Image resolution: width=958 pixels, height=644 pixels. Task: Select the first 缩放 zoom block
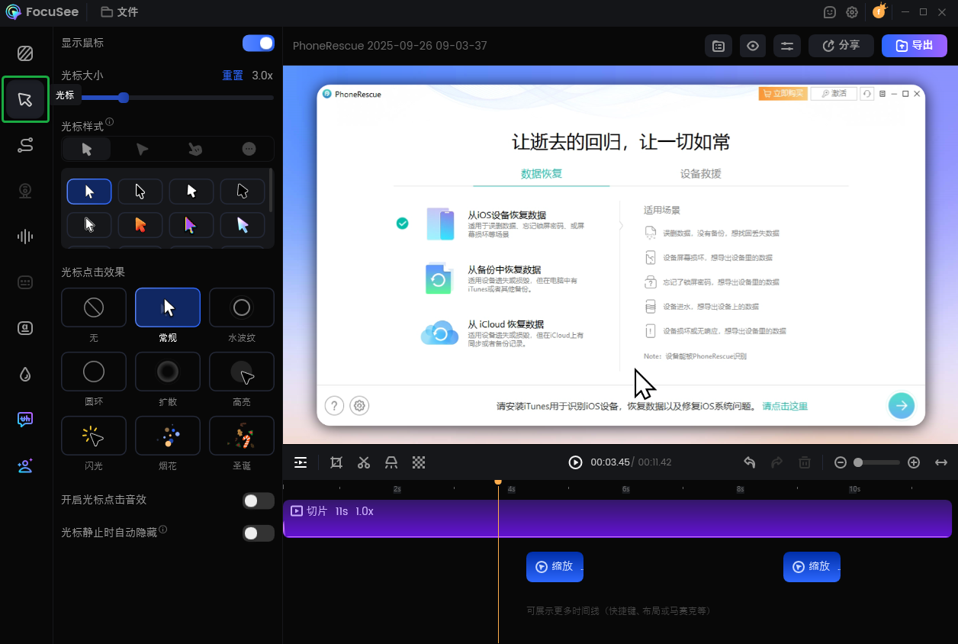point(555,567)
